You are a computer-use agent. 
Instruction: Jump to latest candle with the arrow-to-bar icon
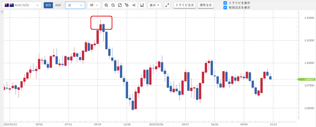[134, 5]
